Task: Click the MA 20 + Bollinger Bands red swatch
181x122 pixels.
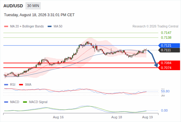Action: click(x=6, y=27)
